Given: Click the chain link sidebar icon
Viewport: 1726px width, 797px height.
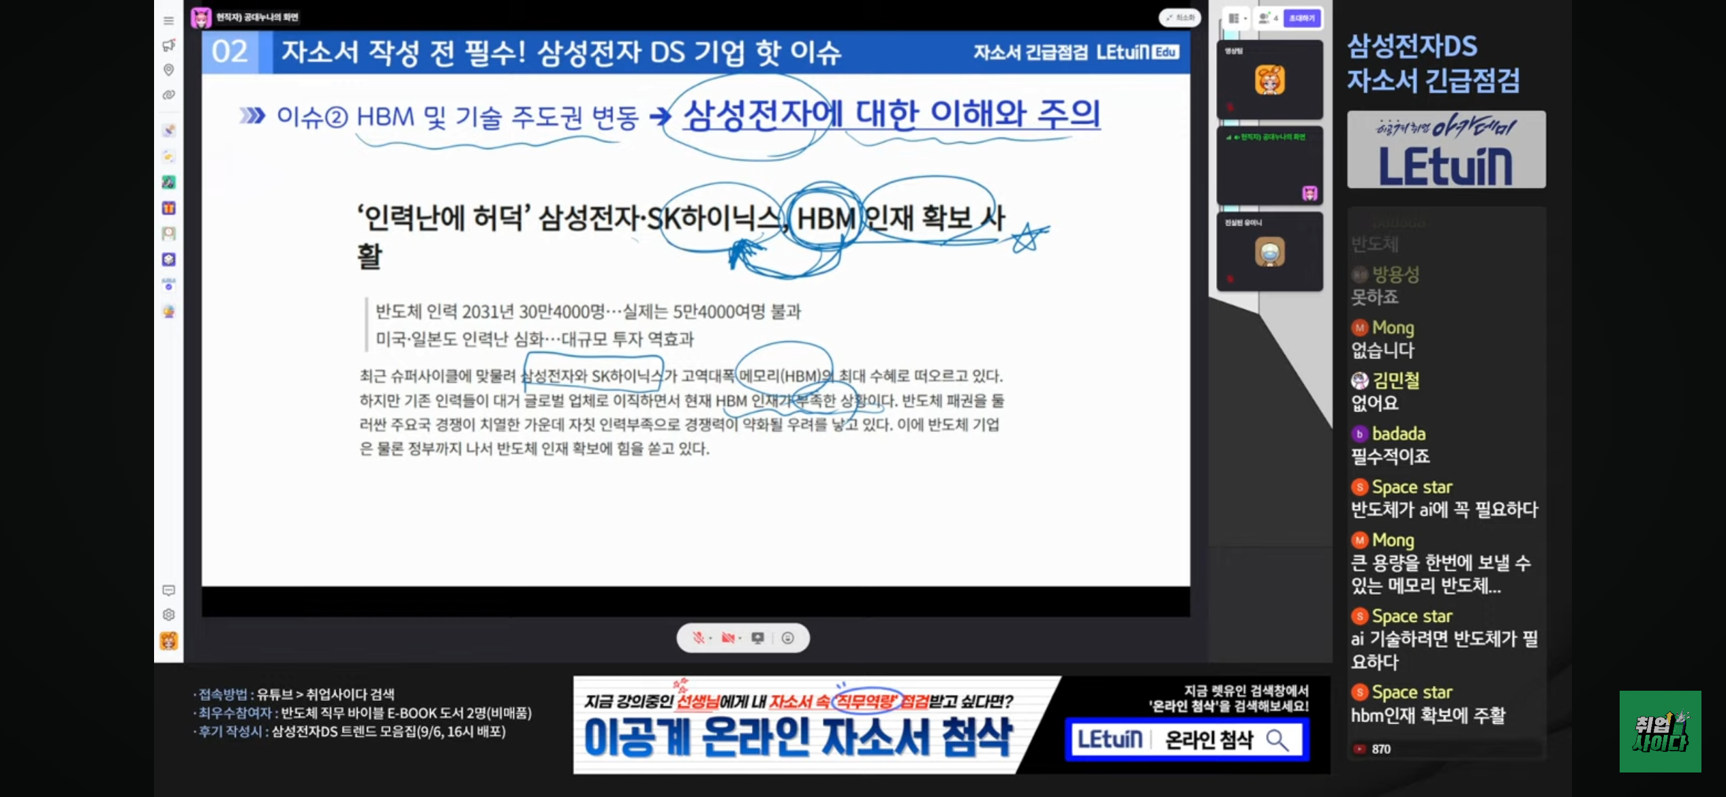Looking at the screenshot, I should (168, 95).
